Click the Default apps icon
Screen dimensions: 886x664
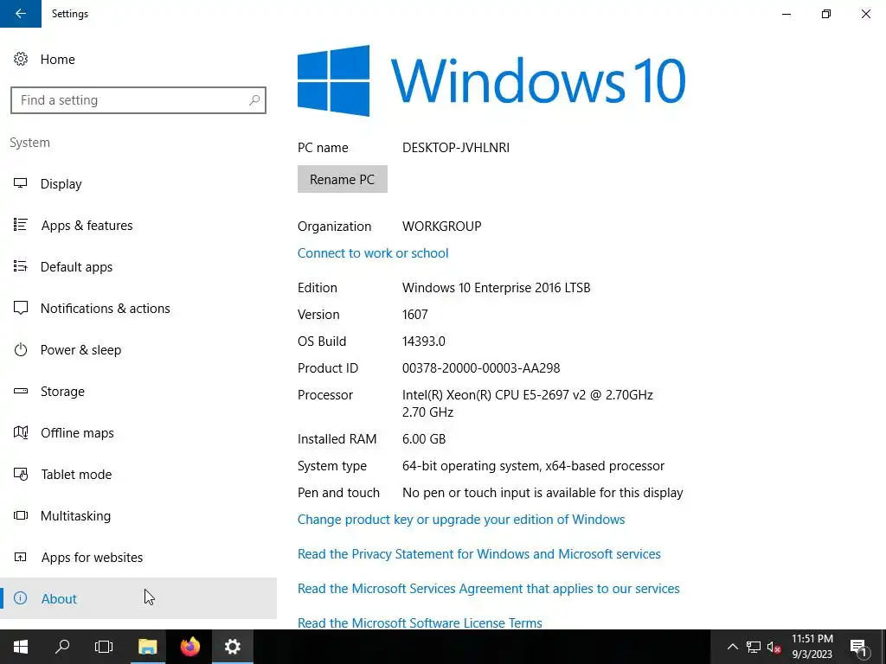(21, 266)
